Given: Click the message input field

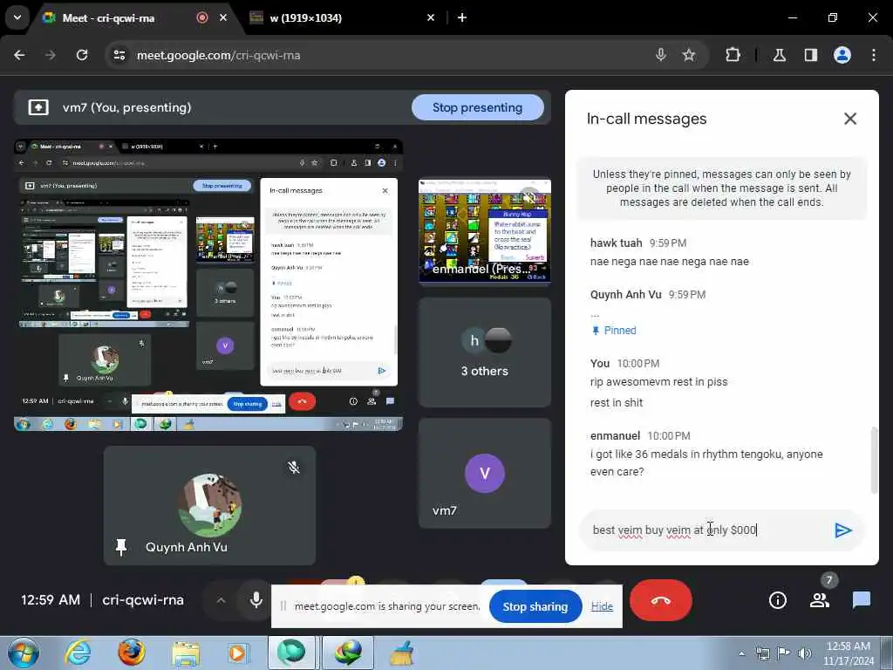Looking at the screenshot, I should point(706,530).
